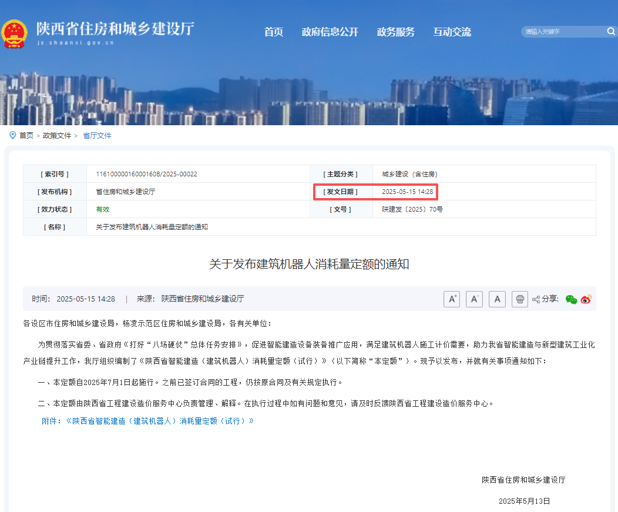Open the 首页 navigation menu item

(x=274, y=32)
